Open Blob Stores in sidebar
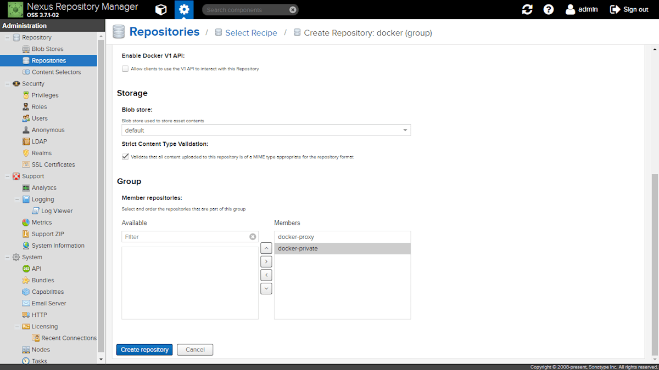This screenshot has width=659, height=370. tap(47, 49)
